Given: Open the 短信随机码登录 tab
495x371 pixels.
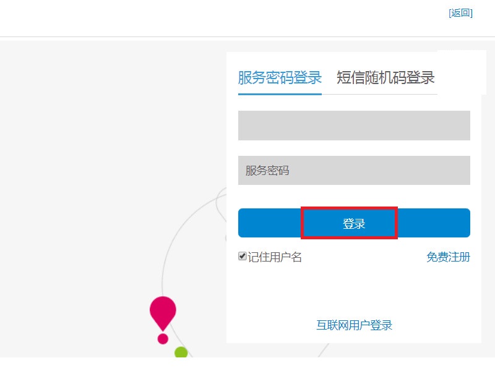Looking at the screenshot, I should point(385,78).
